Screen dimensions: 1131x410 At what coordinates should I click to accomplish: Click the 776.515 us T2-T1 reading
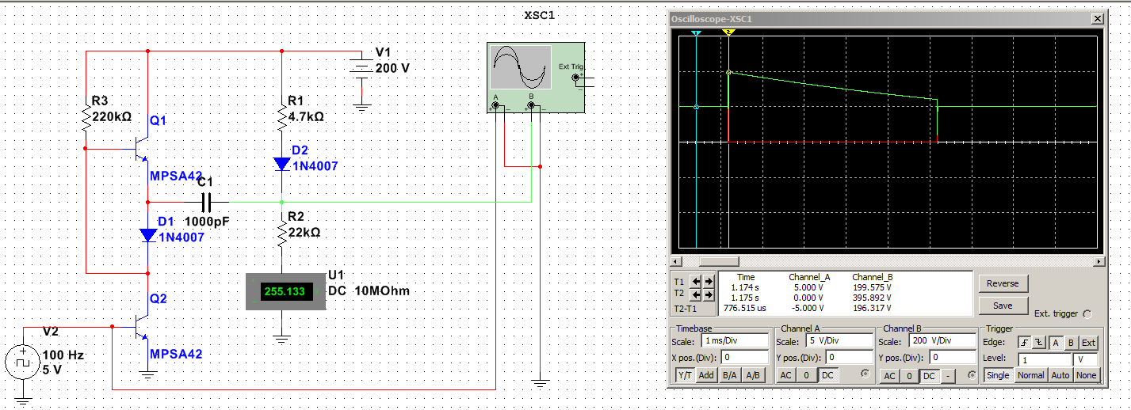pos(745,309)
